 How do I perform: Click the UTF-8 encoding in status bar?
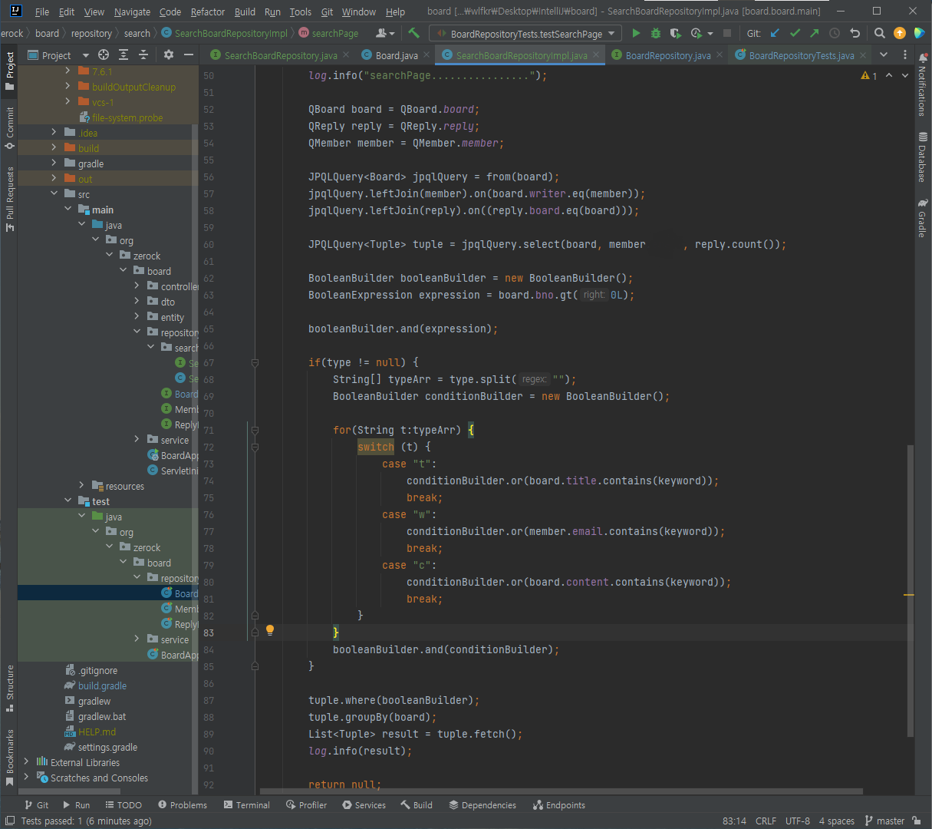click(x=798, y=821)
